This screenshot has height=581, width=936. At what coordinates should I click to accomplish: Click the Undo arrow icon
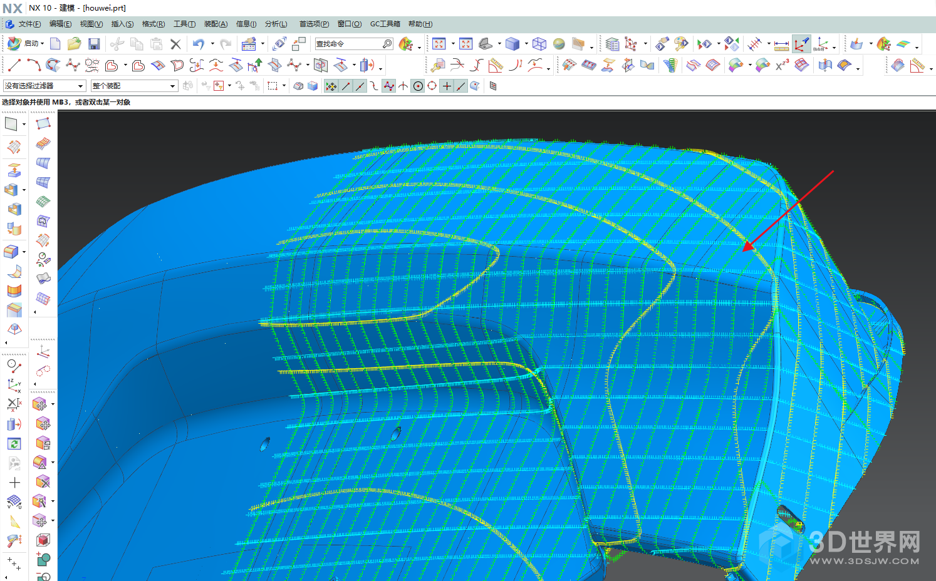(199, 44)
